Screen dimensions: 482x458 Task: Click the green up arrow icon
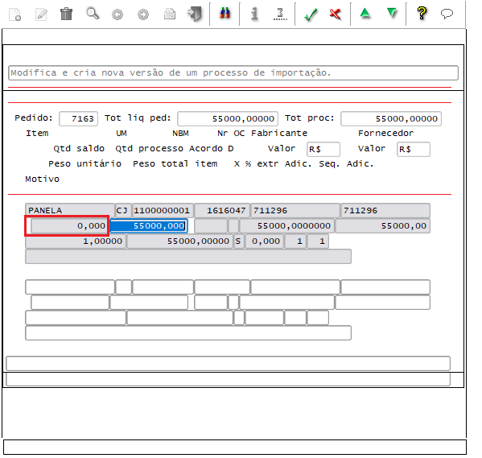[x=365, y=13]
